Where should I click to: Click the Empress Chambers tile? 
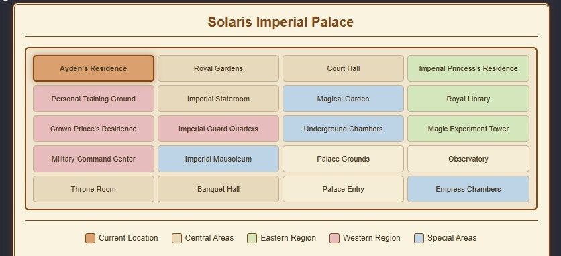click(468, 189)
